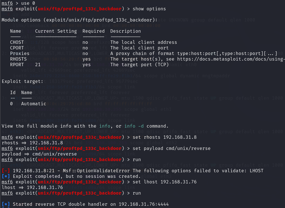285x208 pixels.
Task: Click 'The target port (TCP)' description
Action: click(x=139, y=65)
